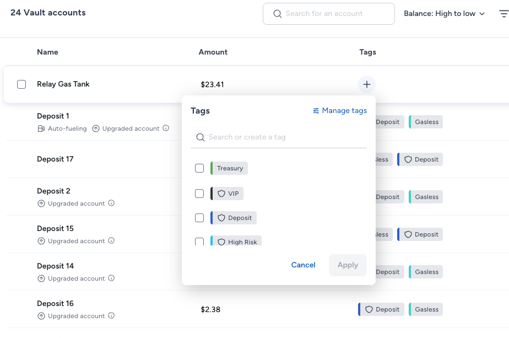
Task: Cancel the Tags popup
Action: (303, 265)
